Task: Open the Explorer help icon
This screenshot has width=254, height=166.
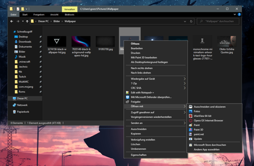Action: coord(239,15)
